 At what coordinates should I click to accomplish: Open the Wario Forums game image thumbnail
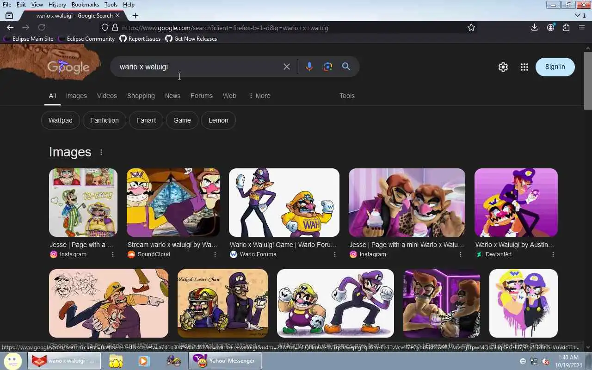pos(284,203)
